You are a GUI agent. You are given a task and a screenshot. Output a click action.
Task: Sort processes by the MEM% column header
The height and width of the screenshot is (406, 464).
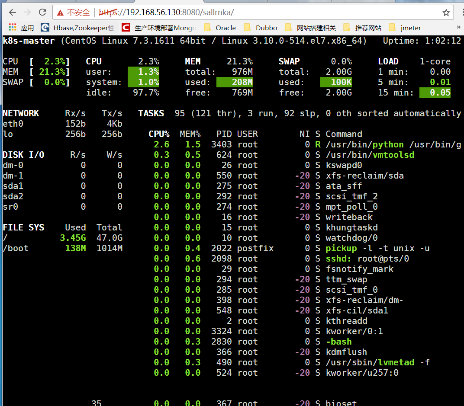click(x=190, y=134)
